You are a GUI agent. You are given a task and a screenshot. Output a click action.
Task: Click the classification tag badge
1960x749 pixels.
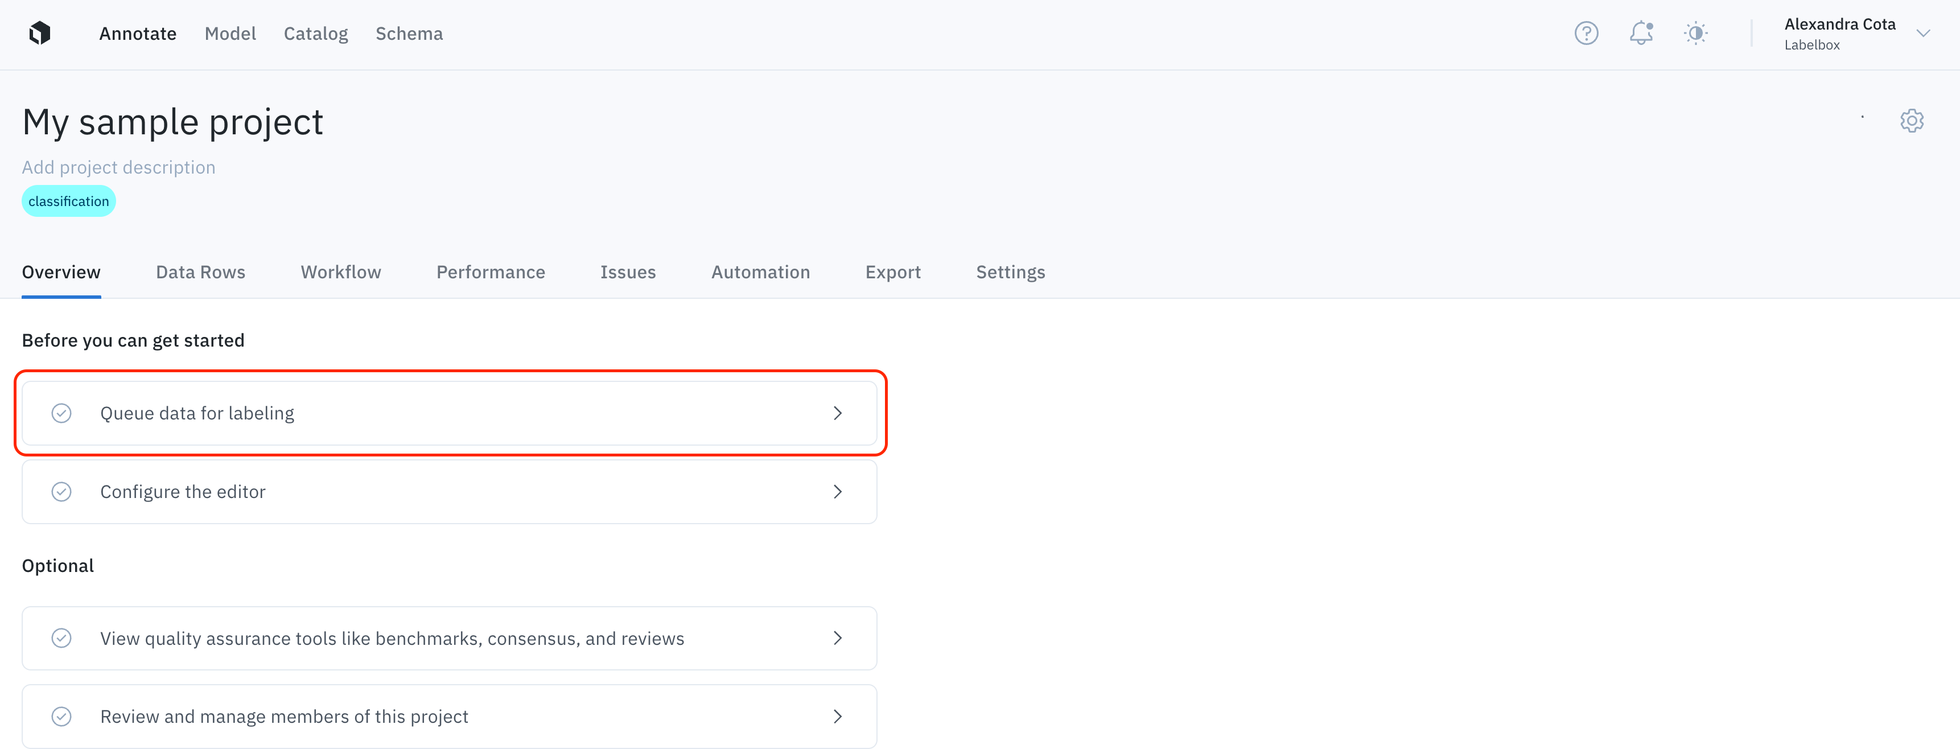tap(68, 201)
